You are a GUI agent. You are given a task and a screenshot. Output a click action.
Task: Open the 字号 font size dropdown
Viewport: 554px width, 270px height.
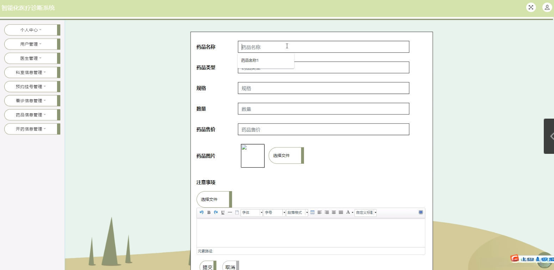tap(274, 213)
